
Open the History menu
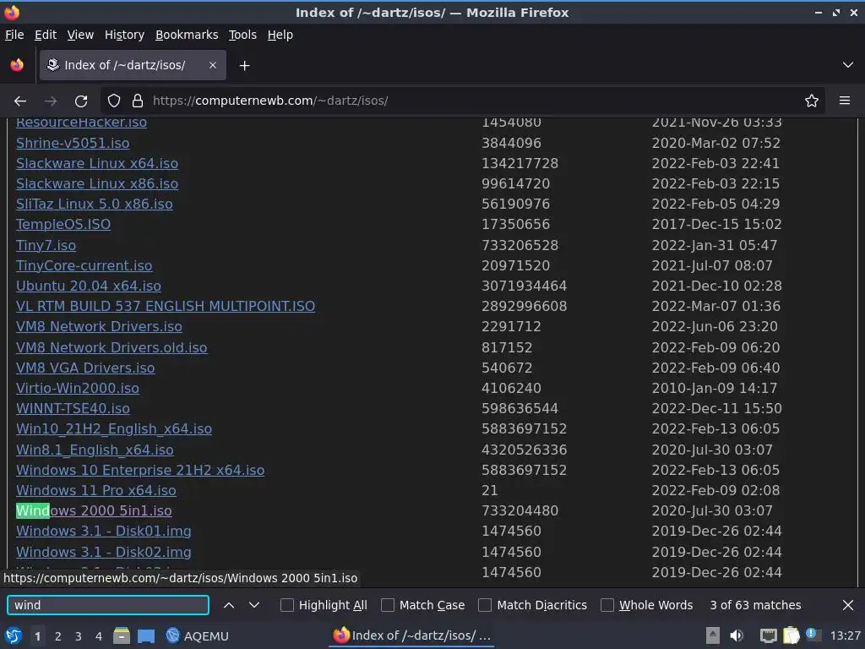point(125,35)
